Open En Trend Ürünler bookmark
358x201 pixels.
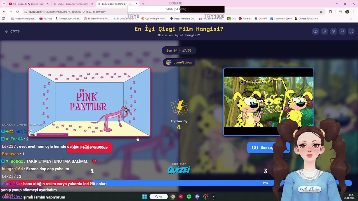click(x=97, y=19)
